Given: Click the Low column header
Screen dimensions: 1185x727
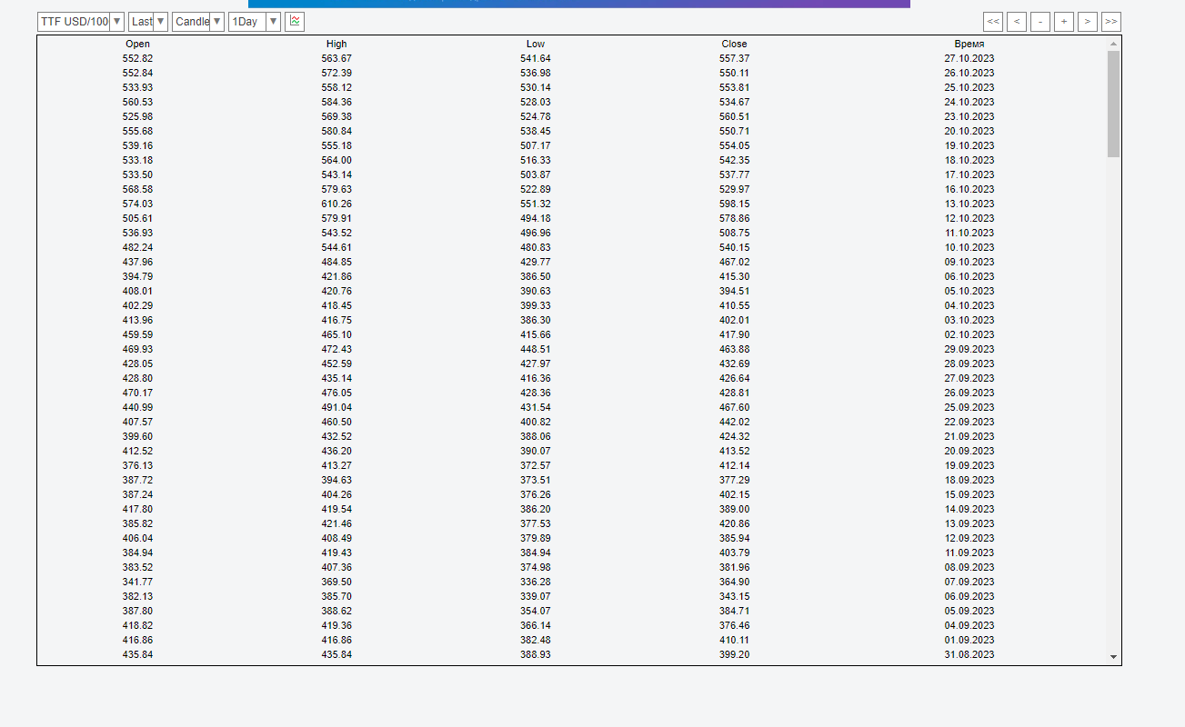Looking at the screenshot, I should tap(536, 44).
